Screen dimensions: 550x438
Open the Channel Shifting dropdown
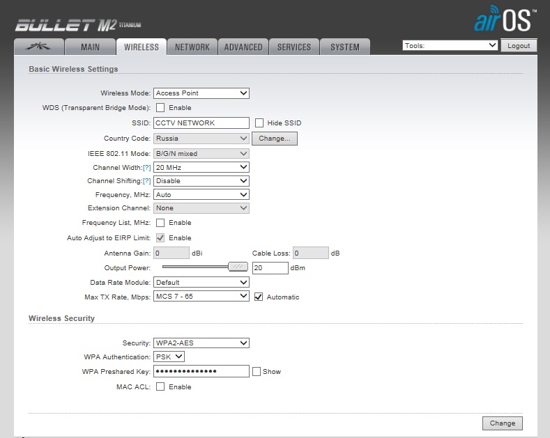click(201, 181)
